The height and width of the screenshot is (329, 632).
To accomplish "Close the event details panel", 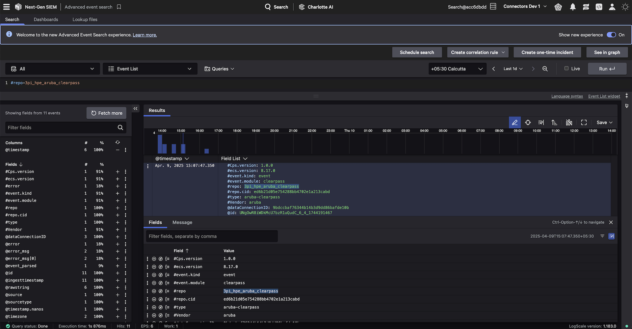I will tap(611, 222).
